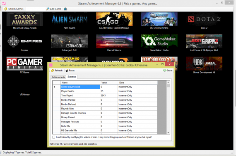236x156 pixels.
Task: Switch to the Statistics tab
Action: coord(72,77)
